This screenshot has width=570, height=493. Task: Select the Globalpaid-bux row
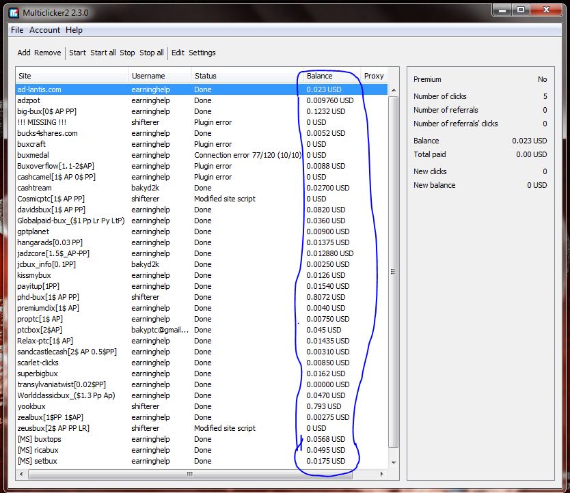pyautogui.click(x=202, y=221)
